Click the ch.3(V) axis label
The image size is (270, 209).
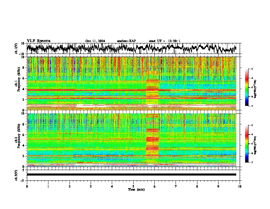(16, 175)
